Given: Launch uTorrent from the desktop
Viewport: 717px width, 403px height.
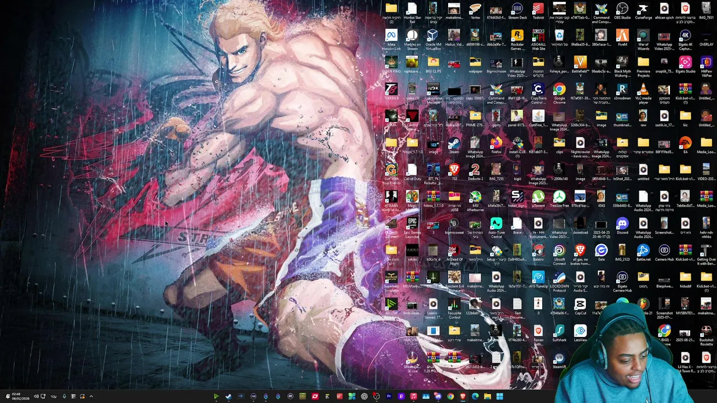Looking at the screenshot, I should pyautogui.click(x=538, y=199).
